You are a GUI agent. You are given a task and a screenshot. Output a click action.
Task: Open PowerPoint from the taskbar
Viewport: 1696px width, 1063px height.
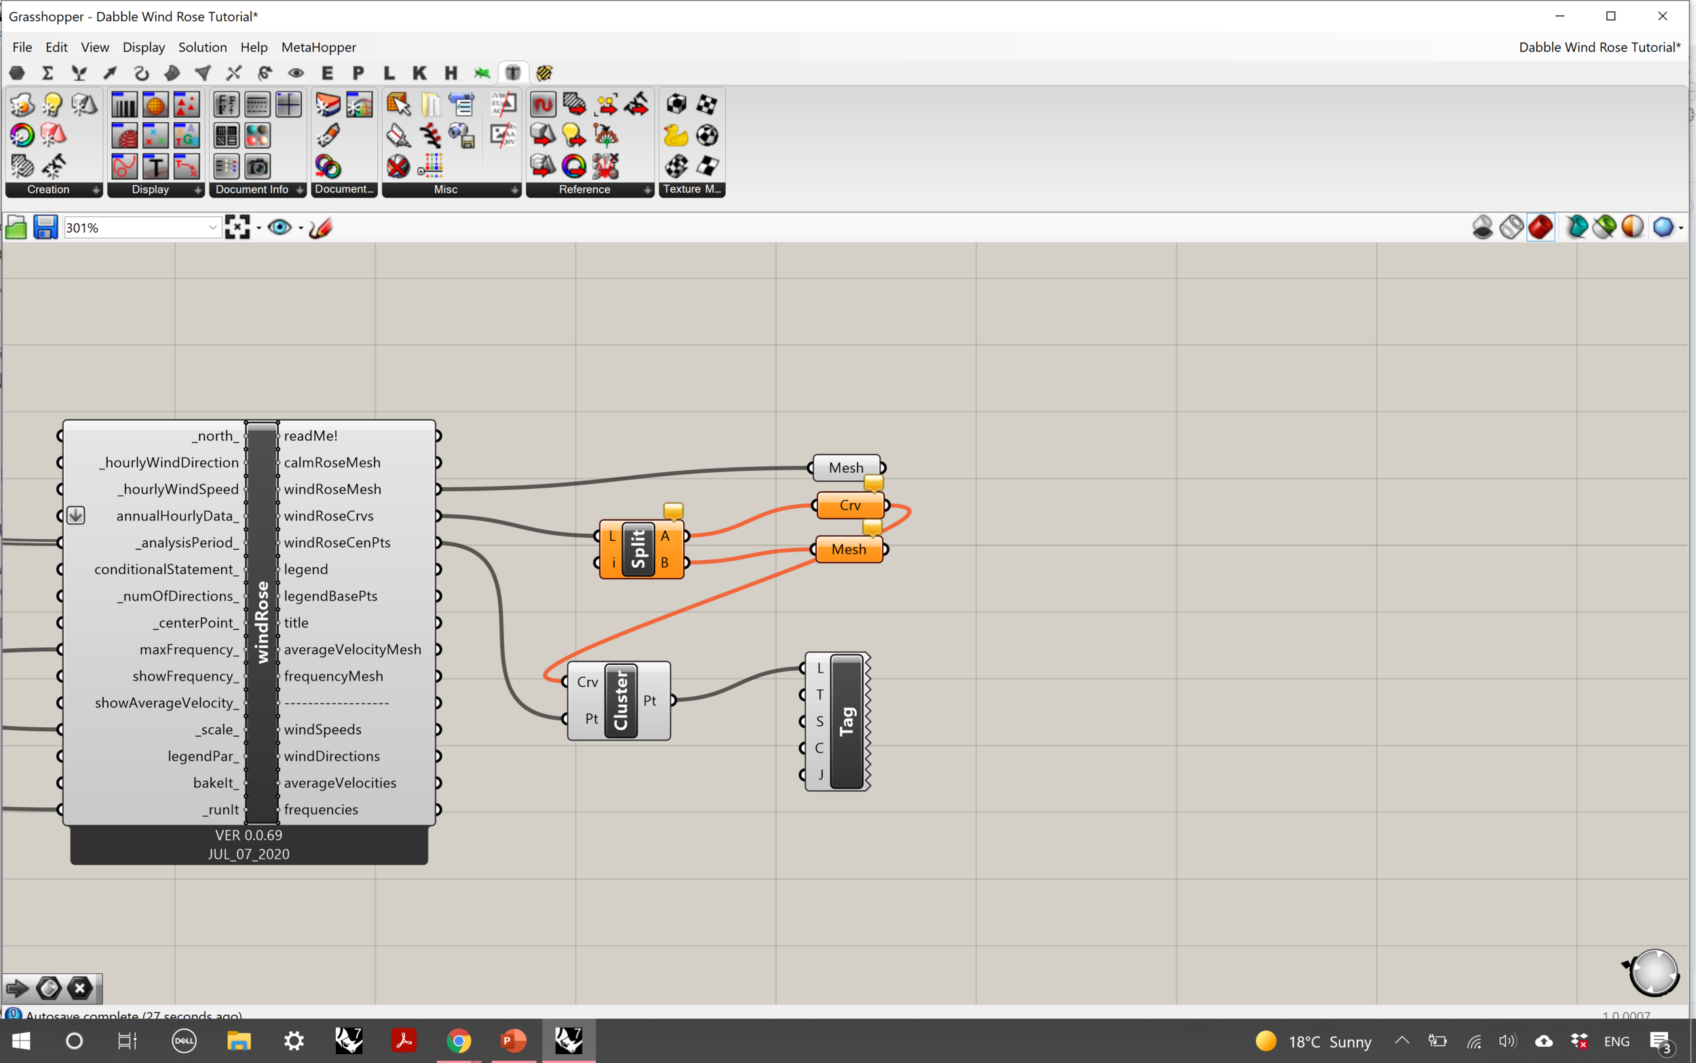[513, 1041]
